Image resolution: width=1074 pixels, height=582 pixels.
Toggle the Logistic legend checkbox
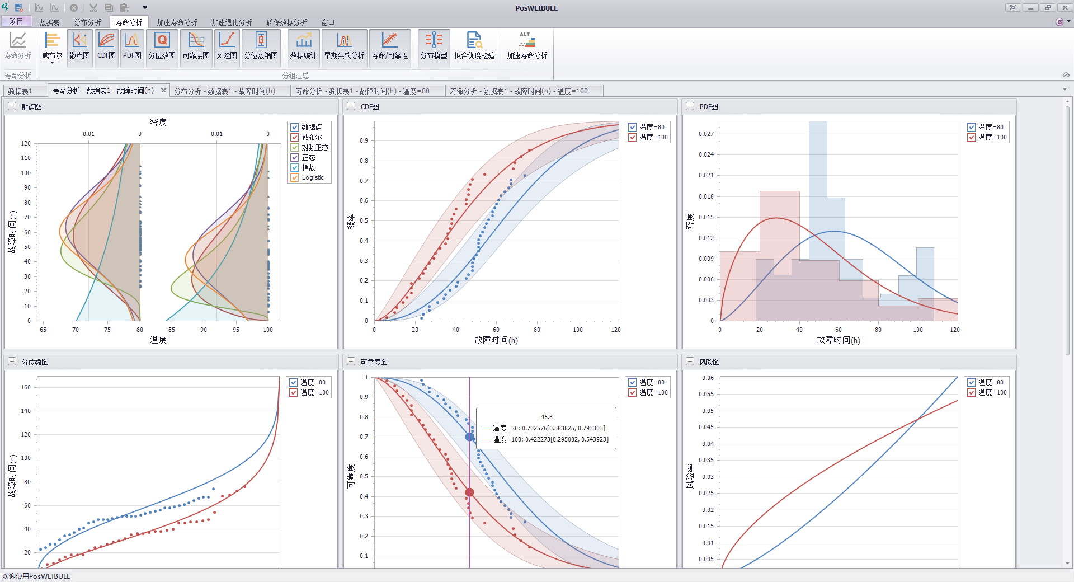click(295, 178)
